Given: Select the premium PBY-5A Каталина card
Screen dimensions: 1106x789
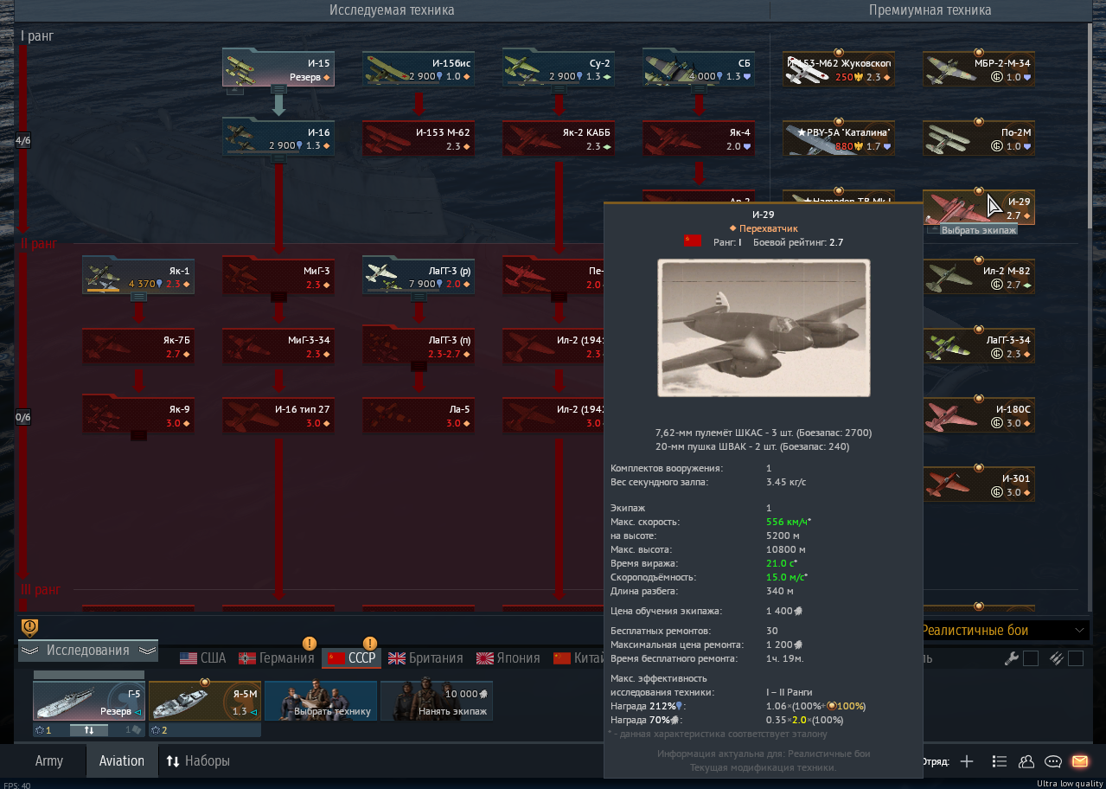Looking at the screenshot, I should coord(840,139).
